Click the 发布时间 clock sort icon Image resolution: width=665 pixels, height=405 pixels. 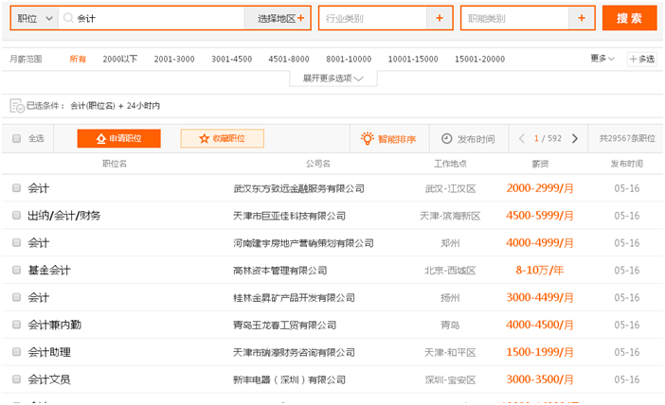pyautogui.click(x=447, y=139)
